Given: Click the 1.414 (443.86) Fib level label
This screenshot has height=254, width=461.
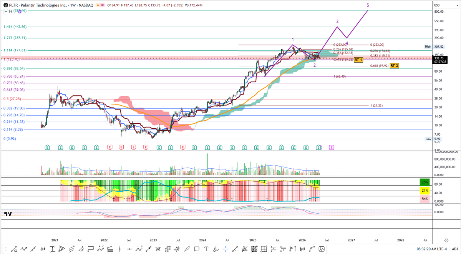Looking at the screenshot, I should coord(14,27).
